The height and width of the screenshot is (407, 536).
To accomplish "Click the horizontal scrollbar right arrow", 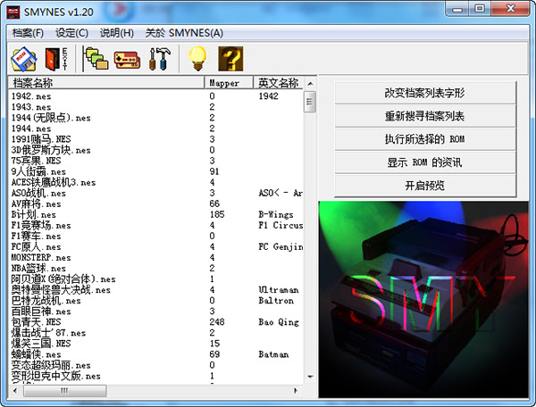I will pos(297,390).
